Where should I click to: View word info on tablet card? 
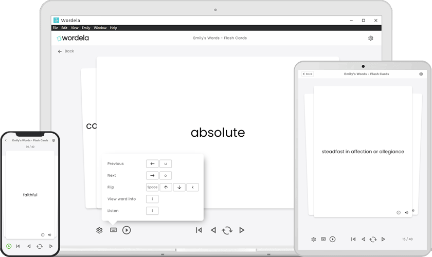point(399,212)
